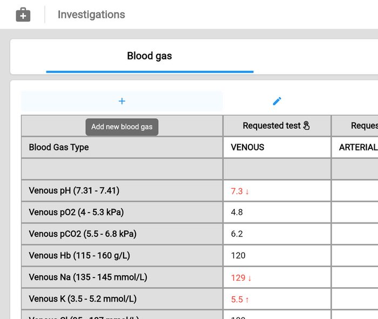The image size is (378, 319).
Task: Click the medical briefcase icon
Action: point(23,15)
